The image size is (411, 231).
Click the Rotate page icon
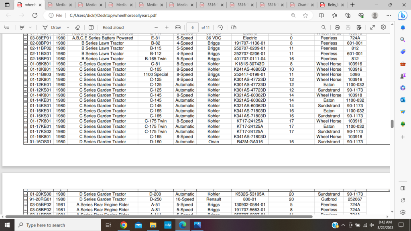tap(220, 27)
